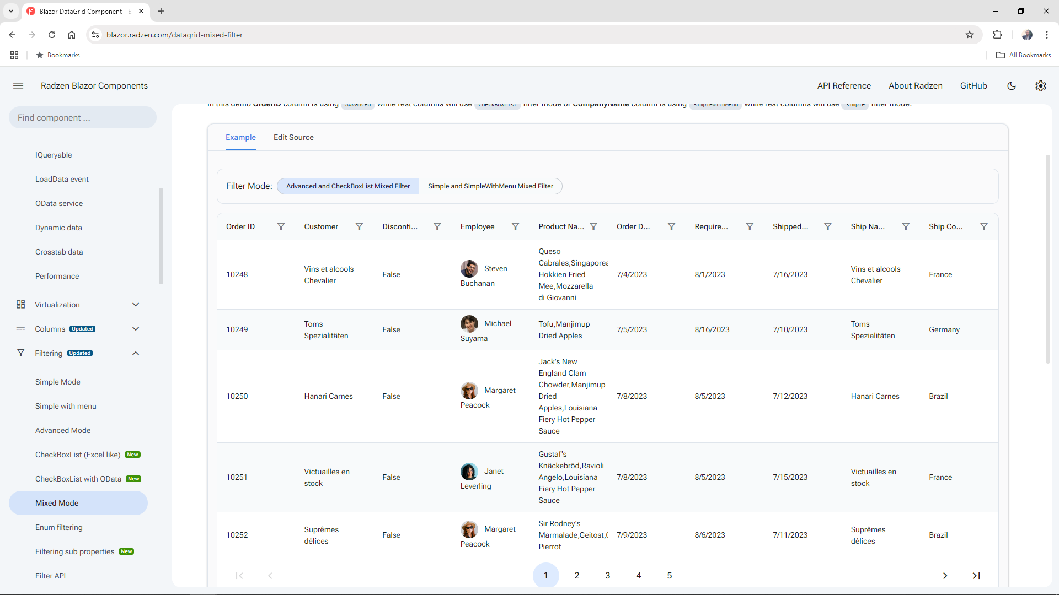Go to grid page 4
1059x595 pixels.
pyautogui.click(x=639, y=576)
